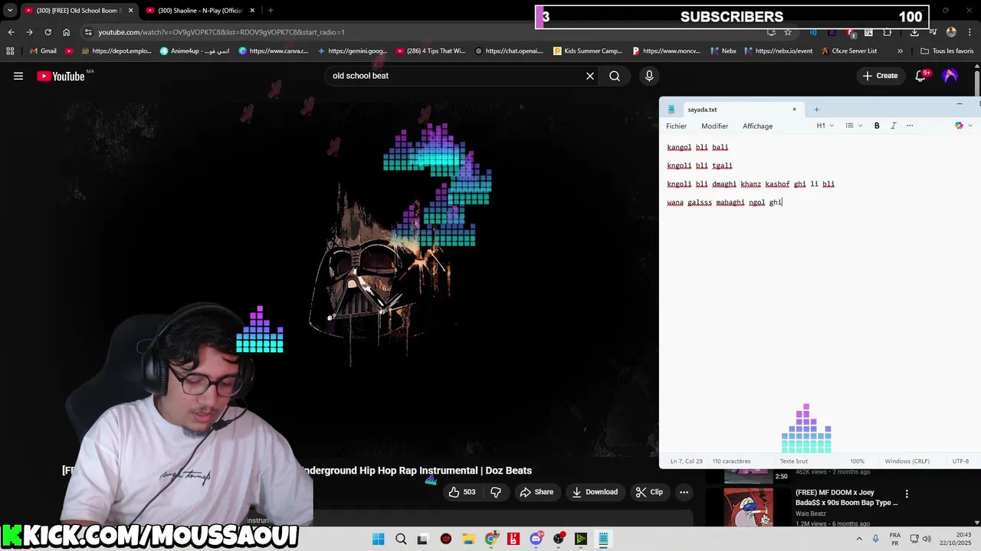The width and height of the screenshot is (981, 551).
Task: Clip the video
Action: [x=649, y=492]
